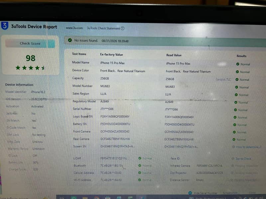Click the Activation status Activated
Screen dimensions: 266x199
point(37,106)
